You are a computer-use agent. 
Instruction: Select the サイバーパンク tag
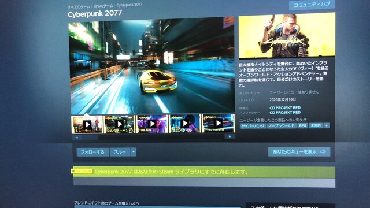pos(253,126)
